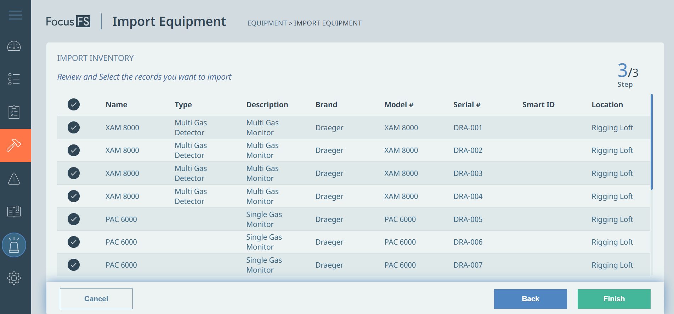Open the clipboard checklist icon
Image resolution: width=674 pixels, height=314 pixels.
pos(14,112)
